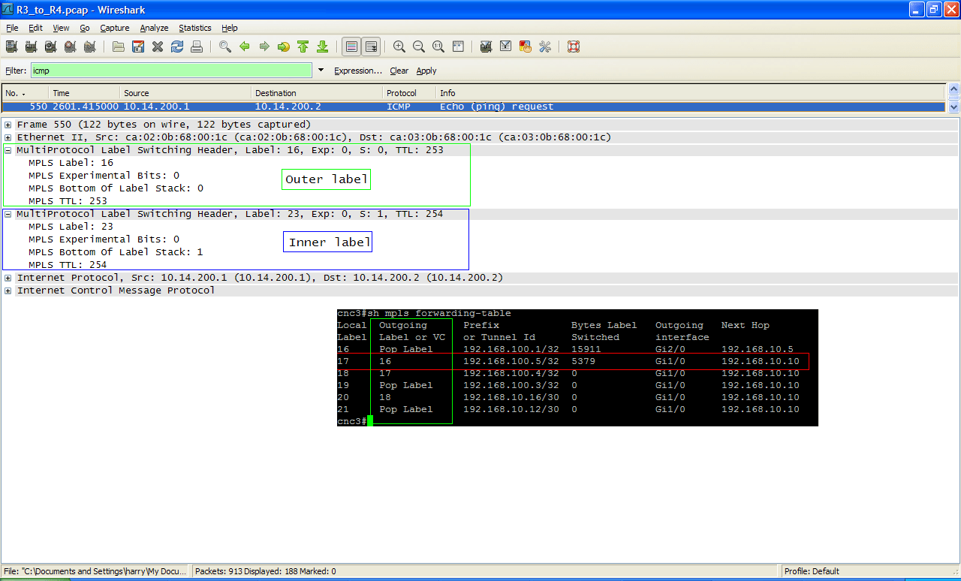Sort packets by the No. column
This screenshot has height=581, width=961.
click(24, 93)
